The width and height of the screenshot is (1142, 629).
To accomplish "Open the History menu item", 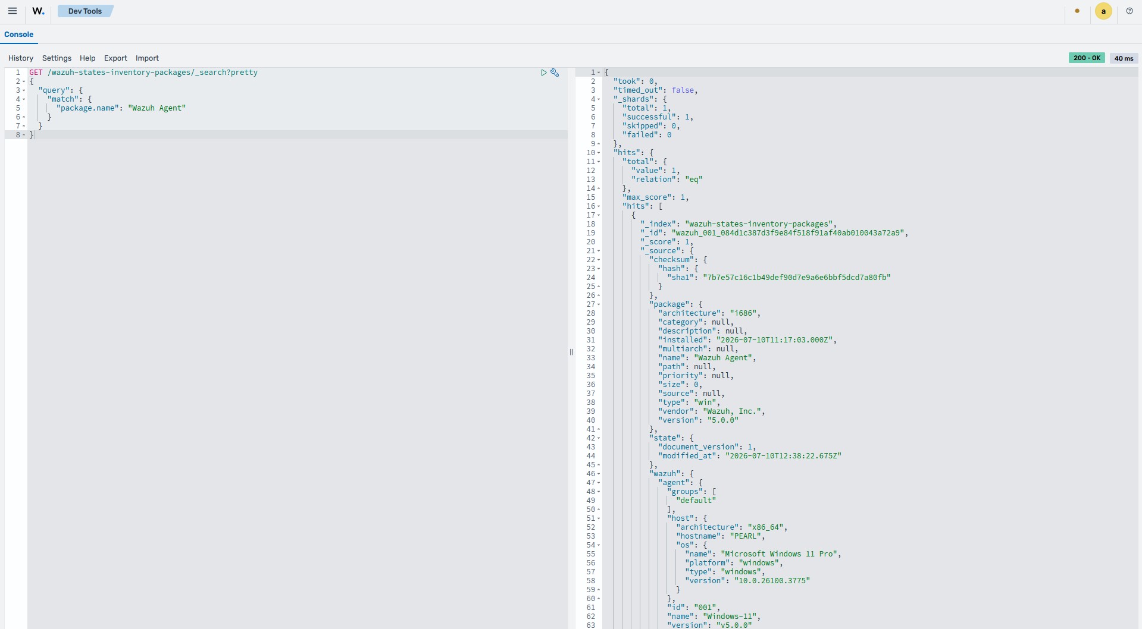I will pos(21,58).
